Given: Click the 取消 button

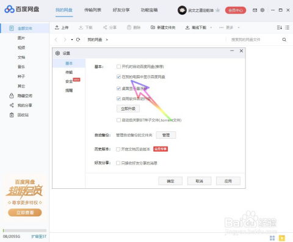Looking at the screenshot, I should [199, 181].
